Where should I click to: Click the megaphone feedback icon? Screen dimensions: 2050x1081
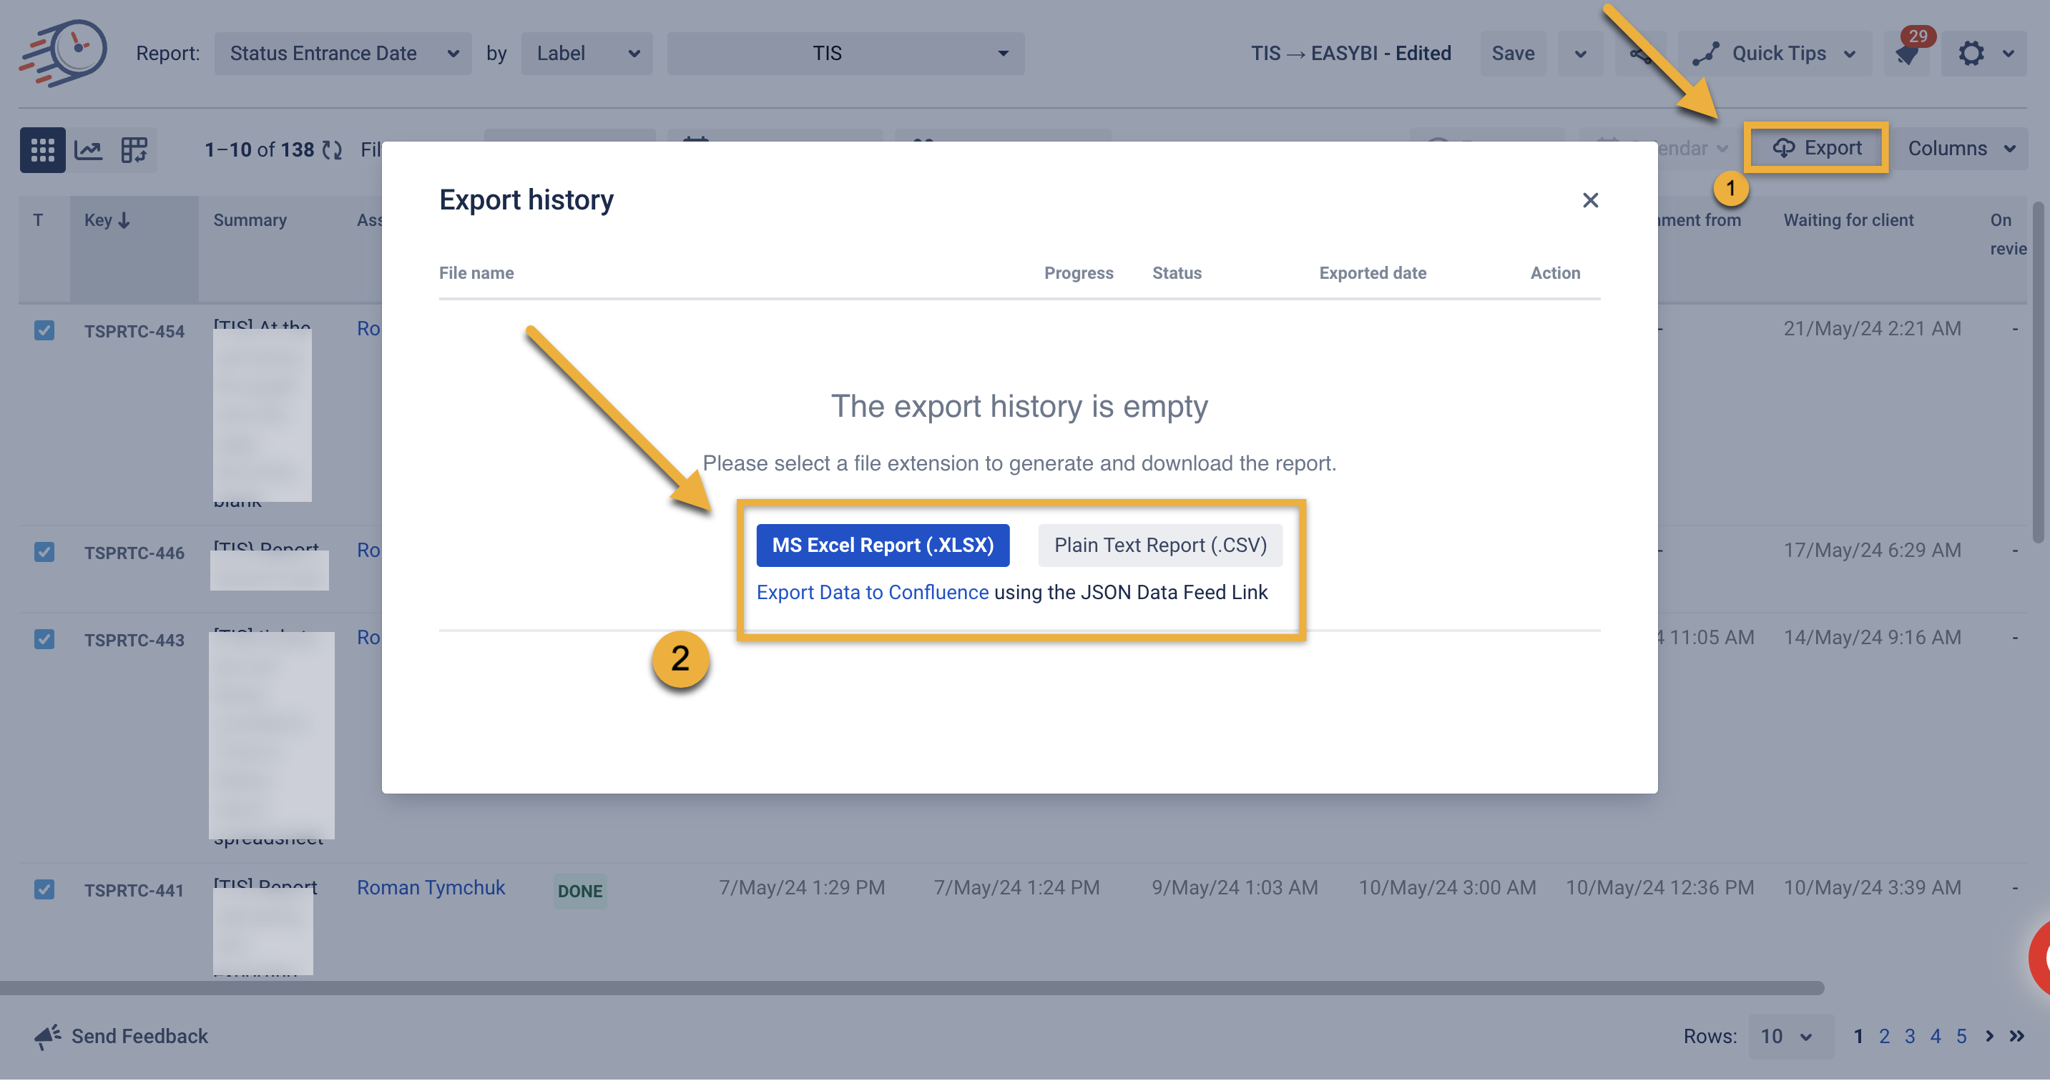tap(48, 1037)
